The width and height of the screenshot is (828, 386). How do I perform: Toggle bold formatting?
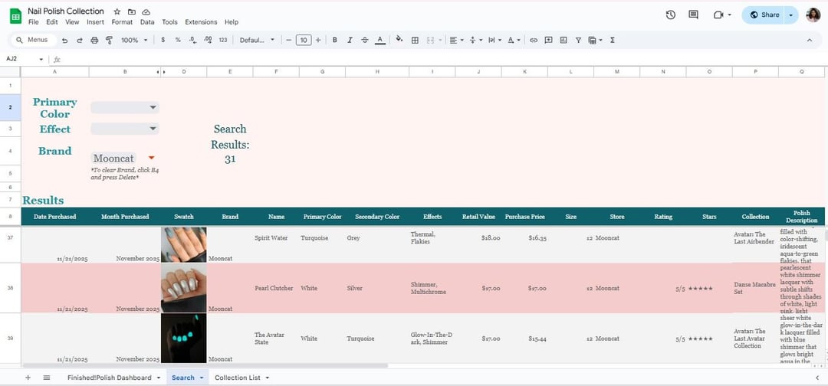[x=335, y=40]
